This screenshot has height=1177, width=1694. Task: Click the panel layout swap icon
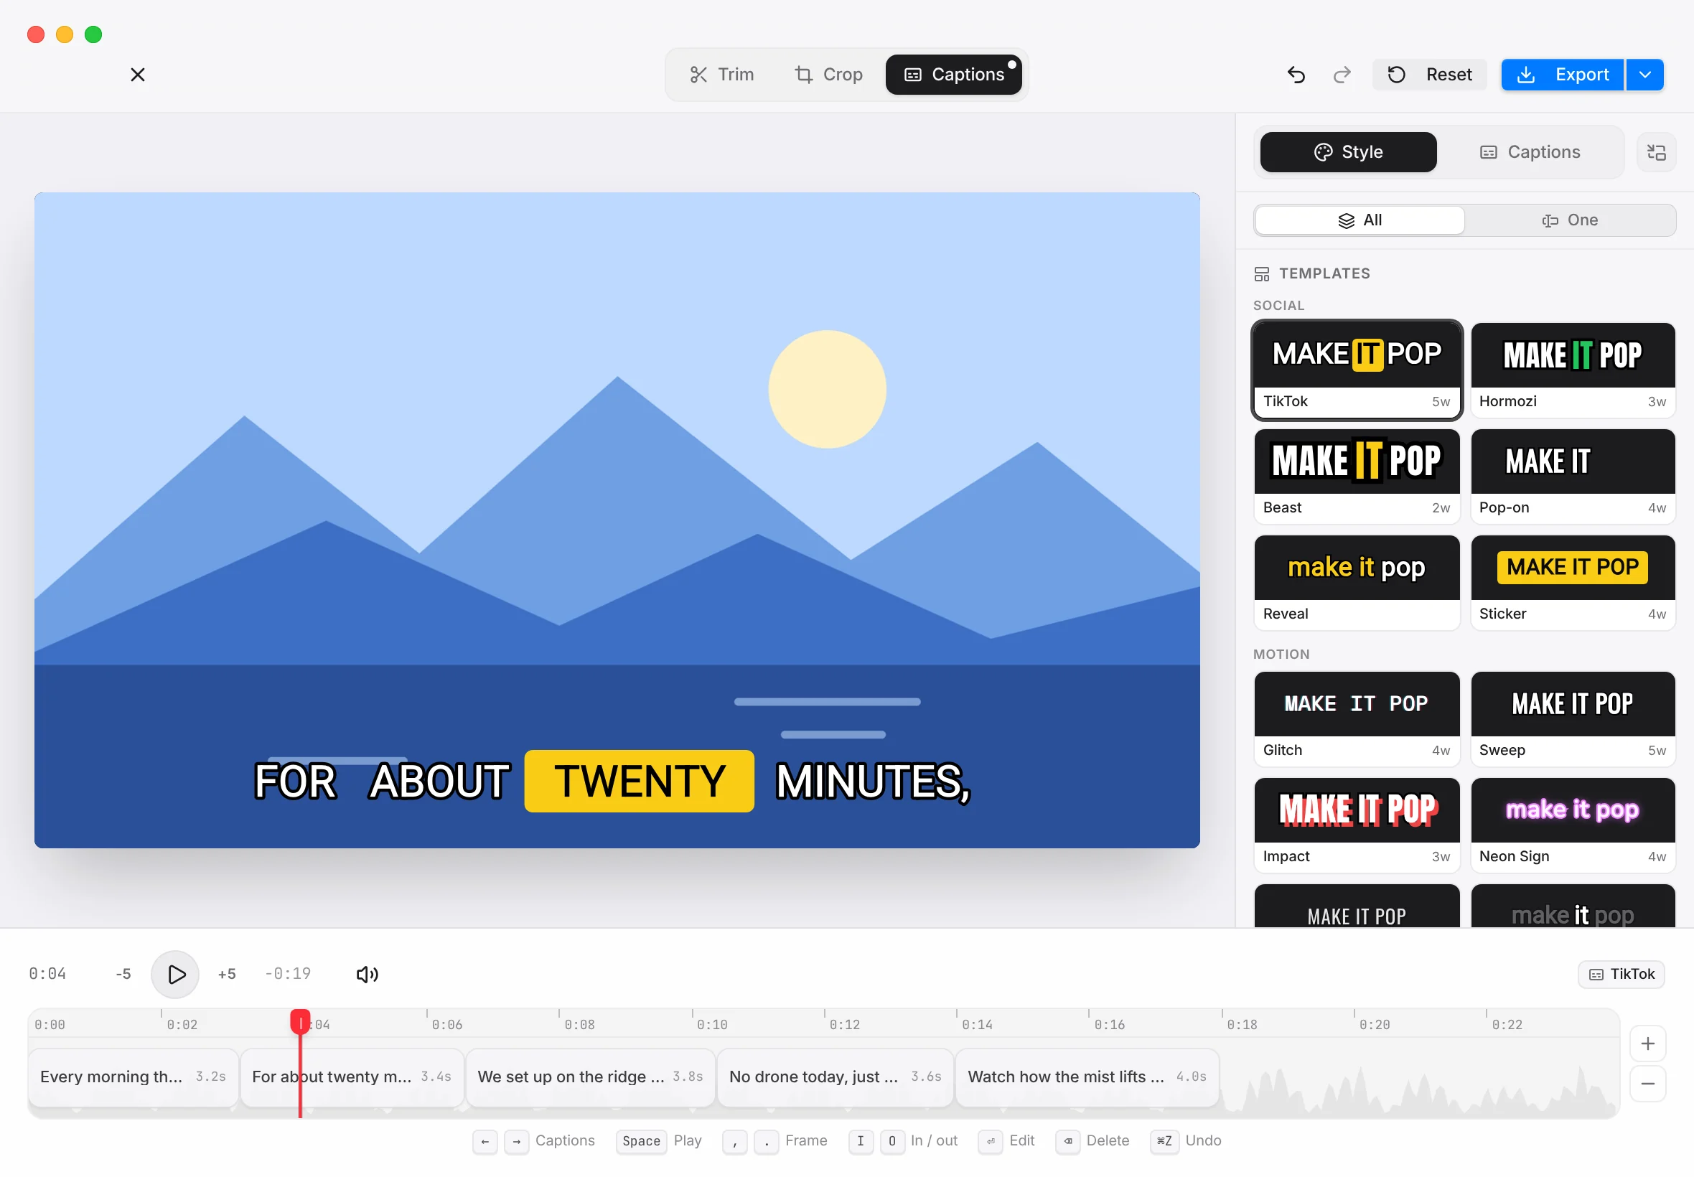tap(1657, 152)
